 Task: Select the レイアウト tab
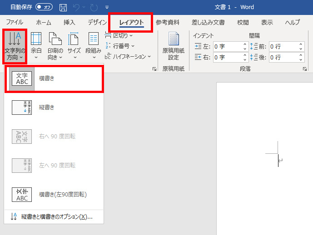(131, 22)
